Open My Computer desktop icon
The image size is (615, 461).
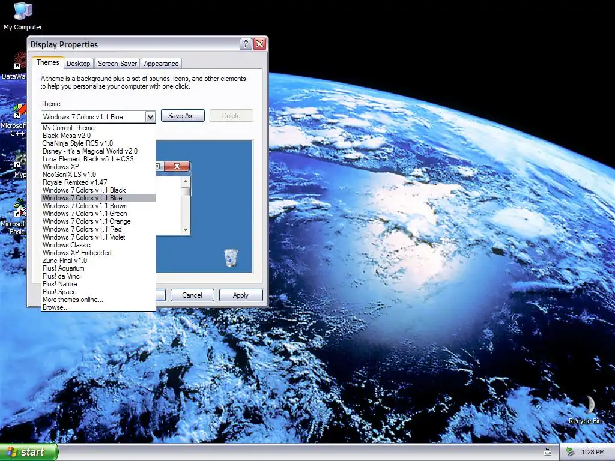click(23, 16)
